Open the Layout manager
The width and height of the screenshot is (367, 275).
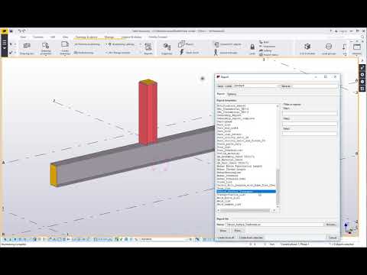tap(226, 53)
